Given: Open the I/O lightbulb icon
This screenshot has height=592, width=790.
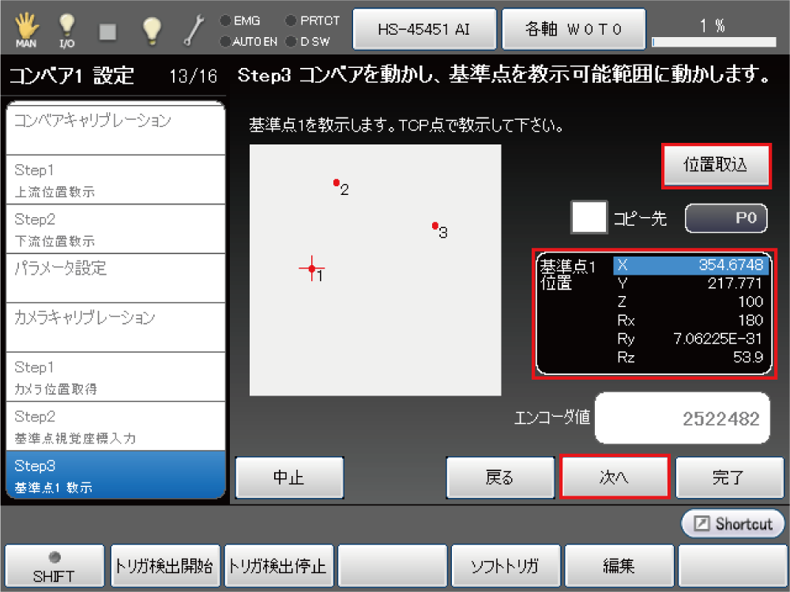Looking at the screenshot, I should coord(67,29).
